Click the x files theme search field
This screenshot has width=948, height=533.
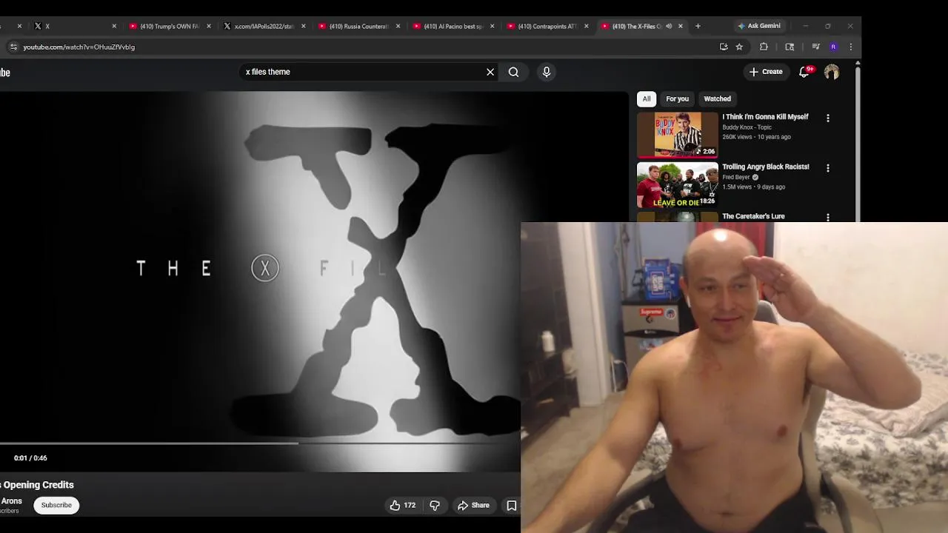click(363, 72)
